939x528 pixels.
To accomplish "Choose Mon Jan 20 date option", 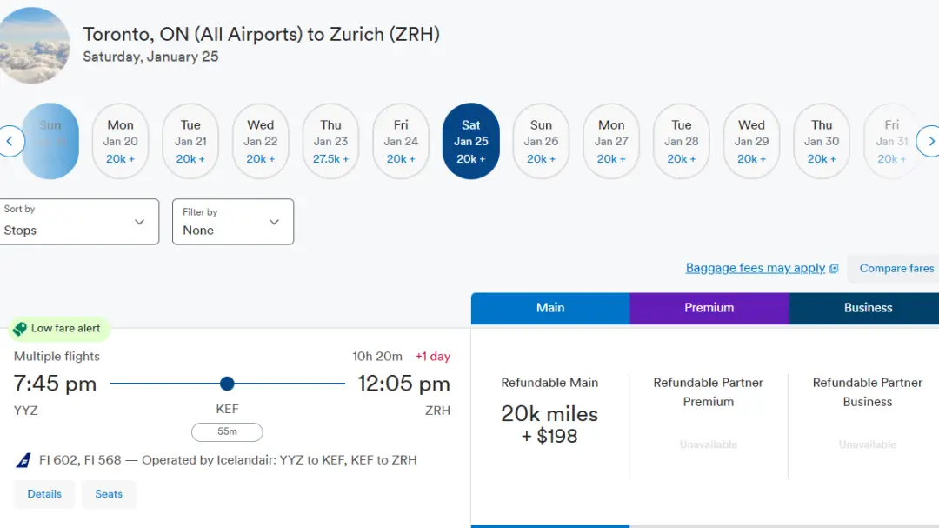I will click(x=120, y=141).
